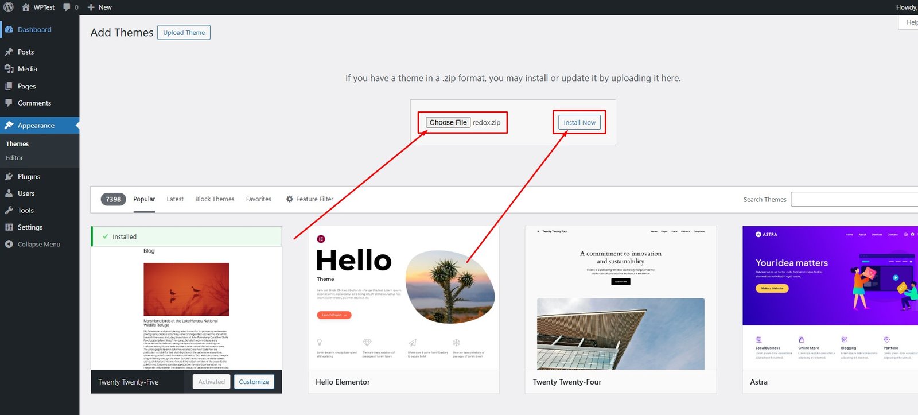This screenshot has width=918, height=415.
Task: Click the Settings sliders icon
Action: coord(9,227)
